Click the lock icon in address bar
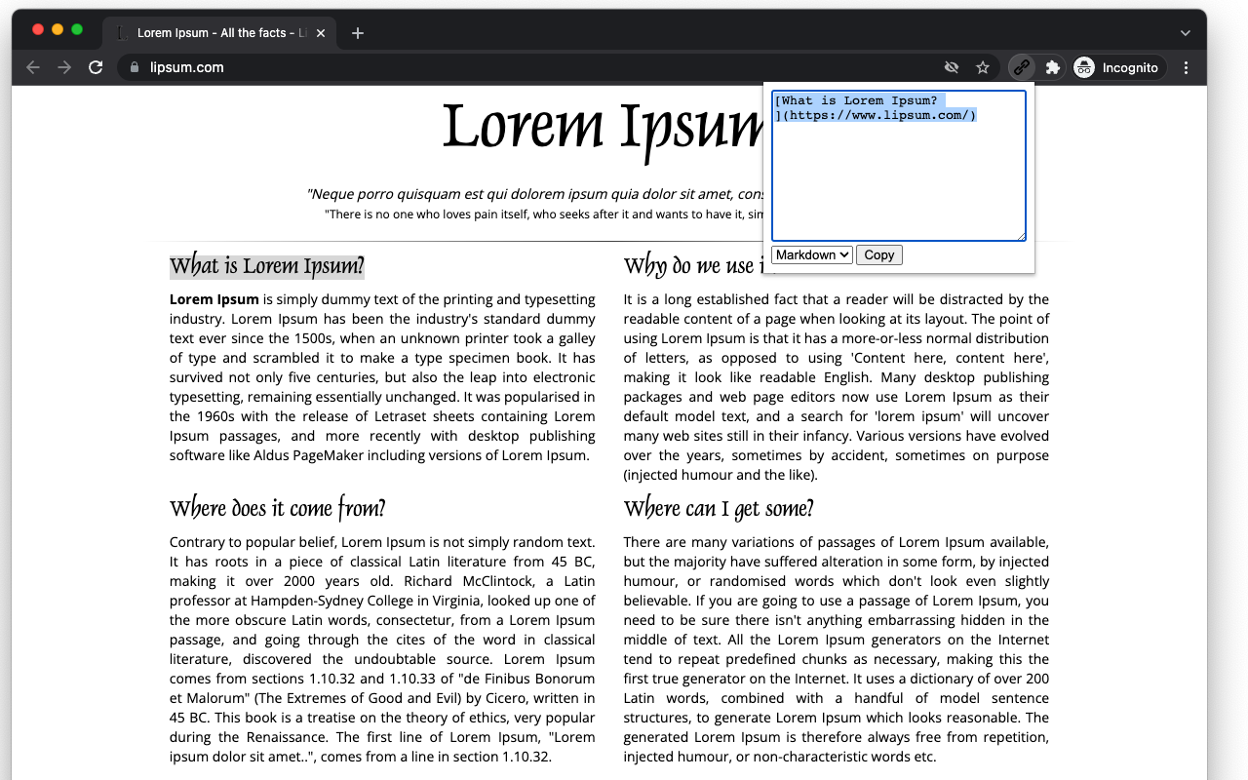The image size is (1248, 780). pos(135,67)
